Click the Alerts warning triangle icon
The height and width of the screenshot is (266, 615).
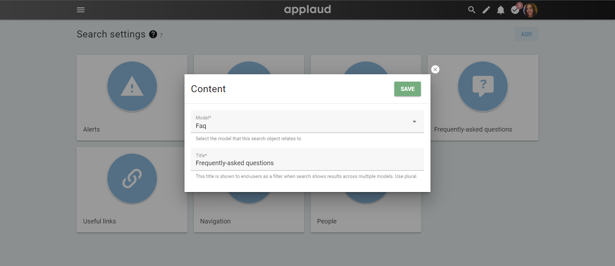click(132, 86)
